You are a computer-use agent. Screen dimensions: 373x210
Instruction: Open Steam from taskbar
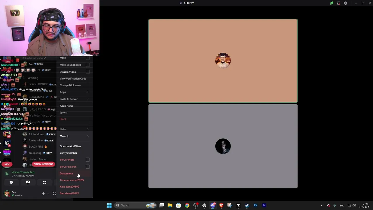(x=247, y=205)
